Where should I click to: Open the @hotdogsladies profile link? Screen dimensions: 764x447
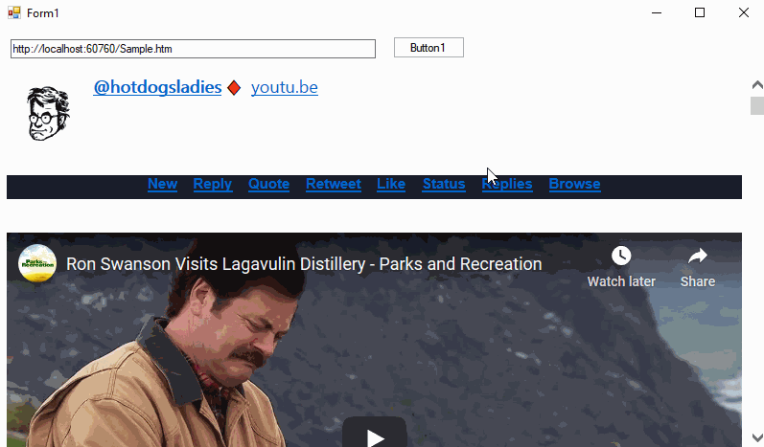coord(157,87)
